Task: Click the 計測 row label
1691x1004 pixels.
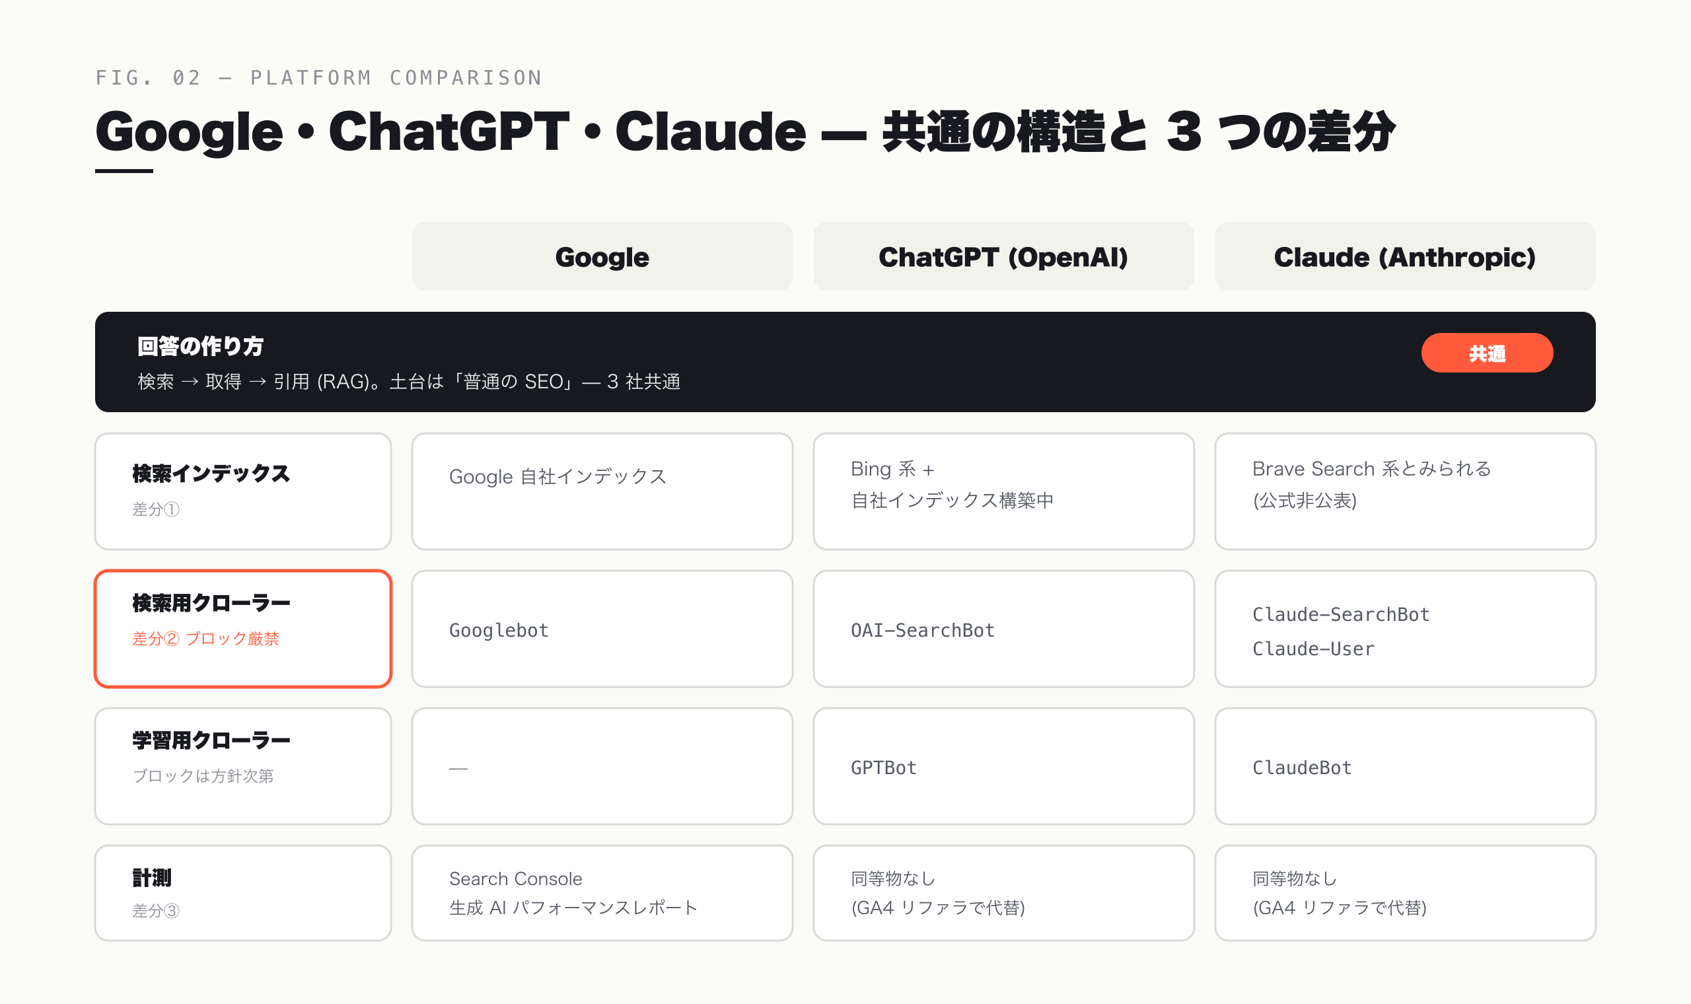Action: coord(152,878)
